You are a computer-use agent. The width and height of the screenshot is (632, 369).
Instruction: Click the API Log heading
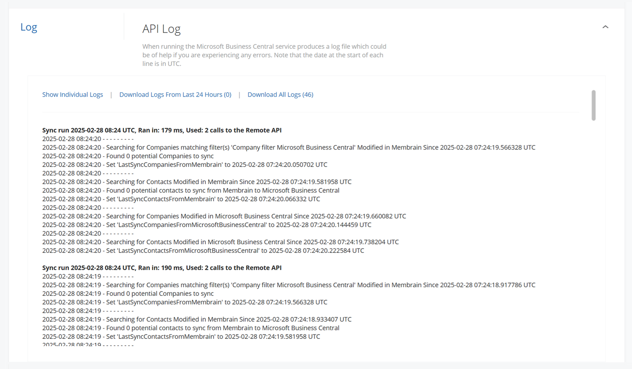point(161,29)
